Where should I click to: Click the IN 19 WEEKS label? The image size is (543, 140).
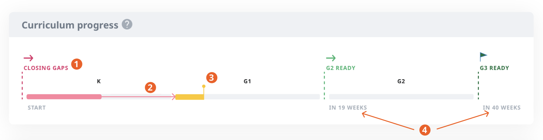(x=348, y=108)
